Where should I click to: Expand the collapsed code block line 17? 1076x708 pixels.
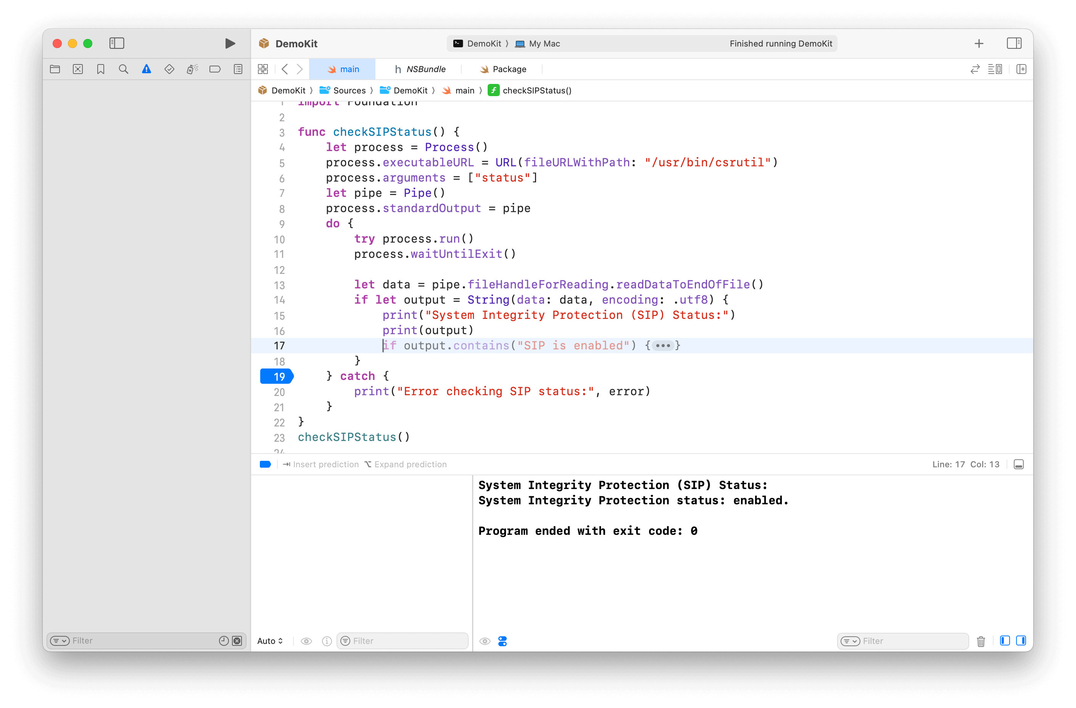(x=664, y=345)
